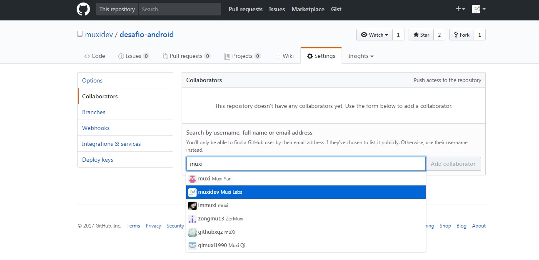The width and height of the screenshot is (539, 260).
Task: Fork the repository
Action: [x=462, y=35]
